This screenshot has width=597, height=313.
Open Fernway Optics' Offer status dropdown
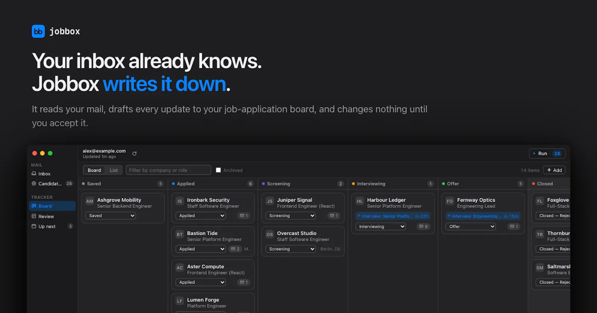471,227
